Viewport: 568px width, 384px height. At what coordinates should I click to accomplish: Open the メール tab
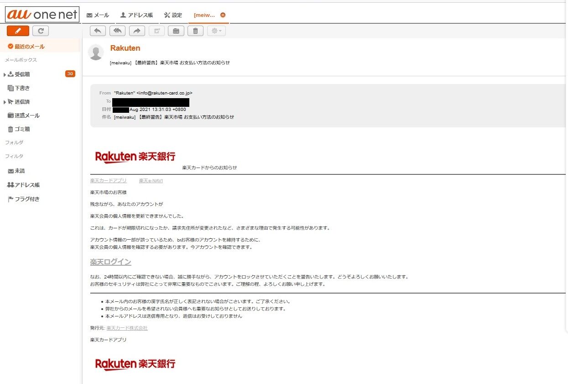point(98,15)
